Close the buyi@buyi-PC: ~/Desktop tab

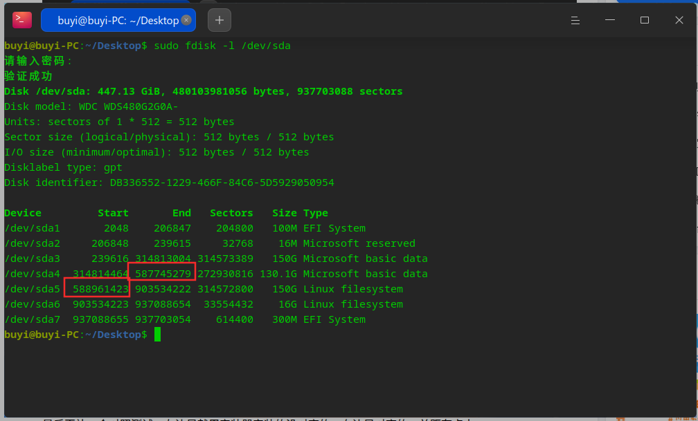coord(186,20)
